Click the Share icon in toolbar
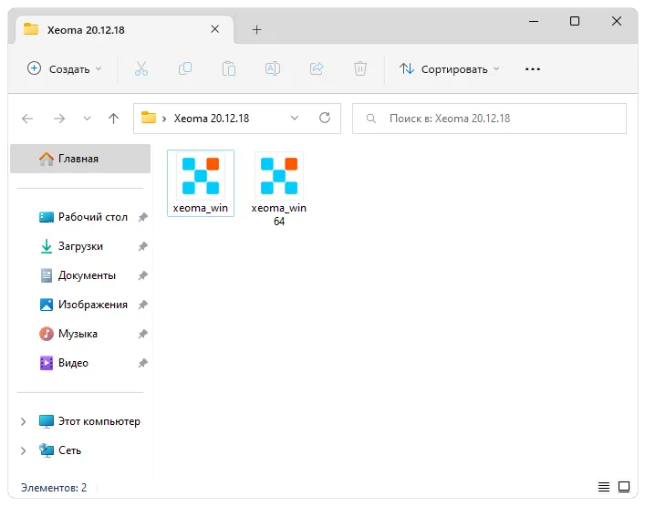The image size is (645, 507). click(317, 68)
